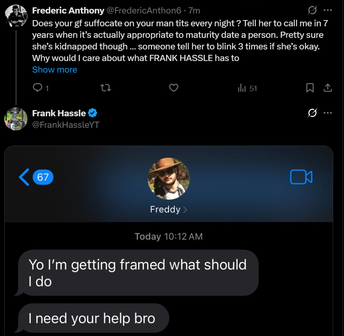Expand tweet with Show more
The image size is (344, 336).
coord(55,70)
